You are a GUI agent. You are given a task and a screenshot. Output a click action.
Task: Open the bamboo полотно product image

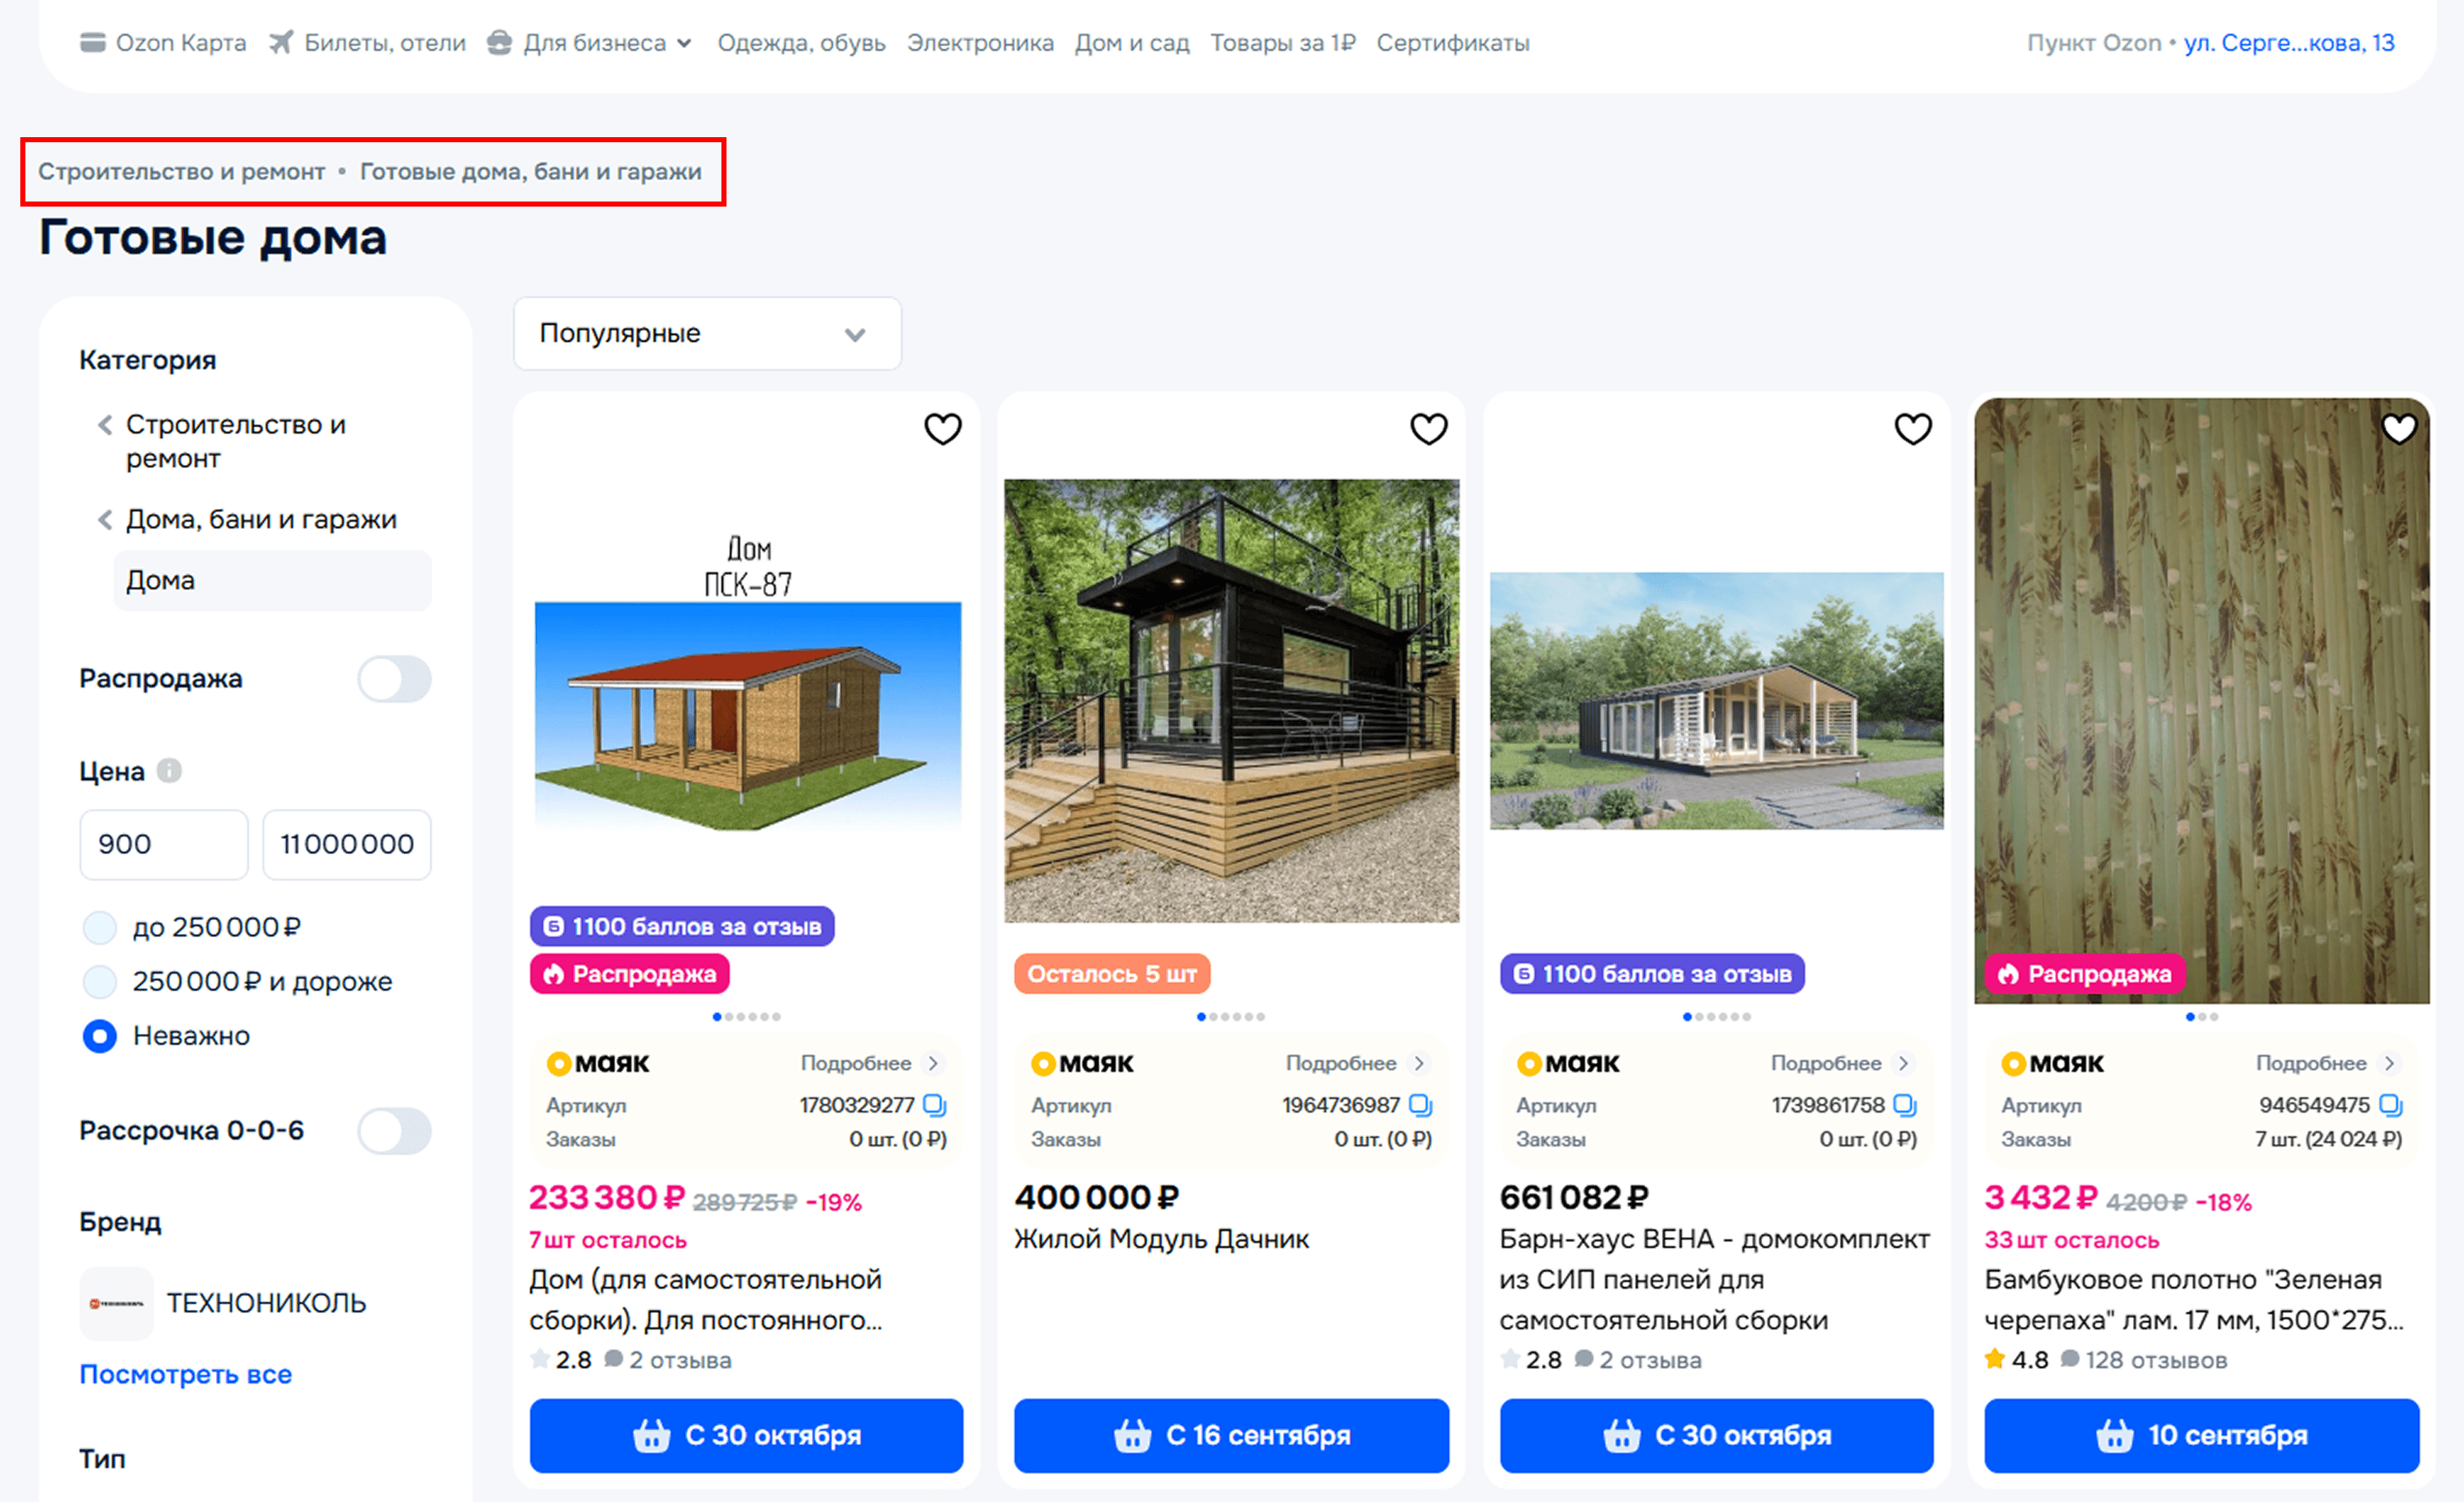click(x=2201, y=700)
